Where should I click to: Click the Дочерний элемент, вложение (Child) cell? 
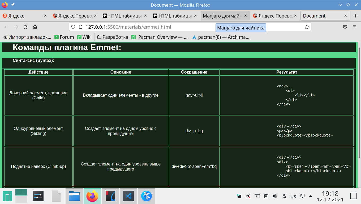click(x=38, y=95)
